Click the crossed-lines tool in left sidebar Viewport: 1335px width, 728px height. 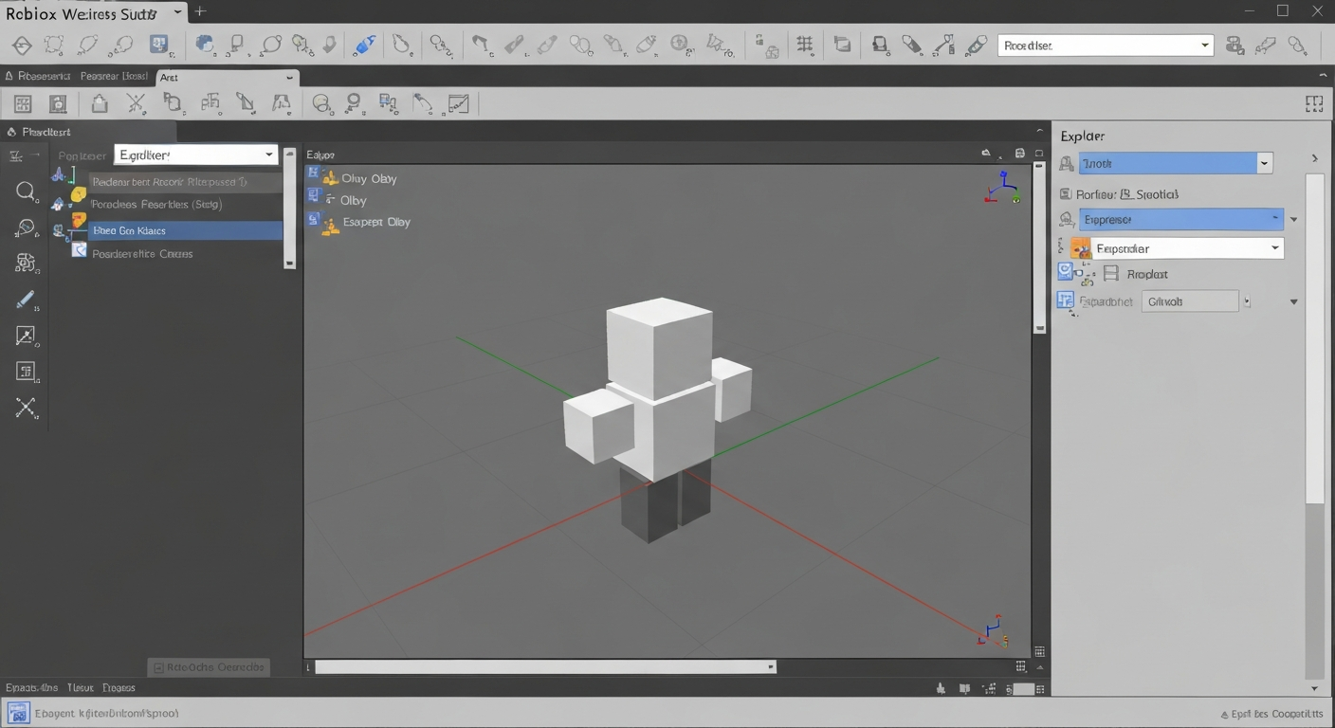click(x=26, y=409)
